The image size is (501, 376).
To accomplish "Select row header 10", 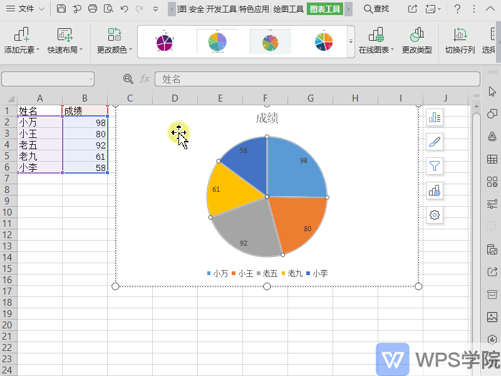I will [x=8, y=212].
